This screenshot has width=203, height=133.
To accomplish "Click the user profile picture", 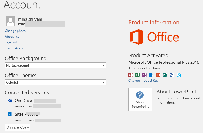I will tap(10, 22).
